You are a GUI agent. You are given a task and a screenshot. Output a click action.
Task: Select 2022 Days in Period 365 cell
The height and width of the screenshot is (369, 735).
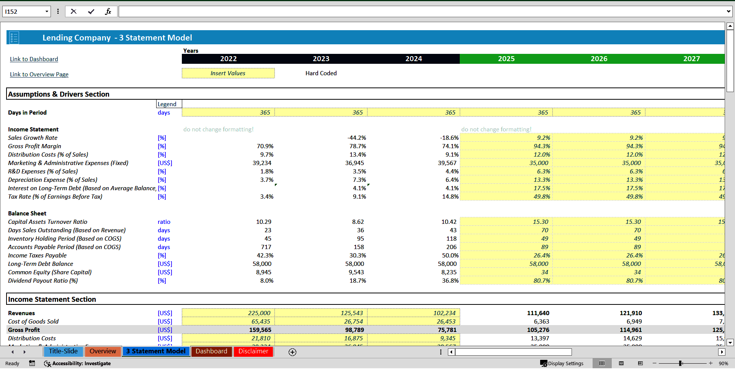point(228,113)
